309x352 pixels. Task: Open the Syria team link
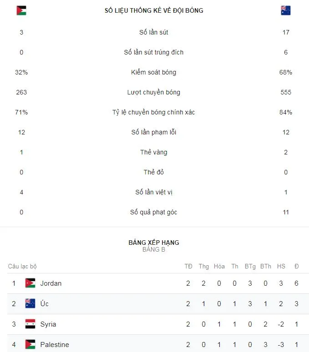click(x=48, y=324)
